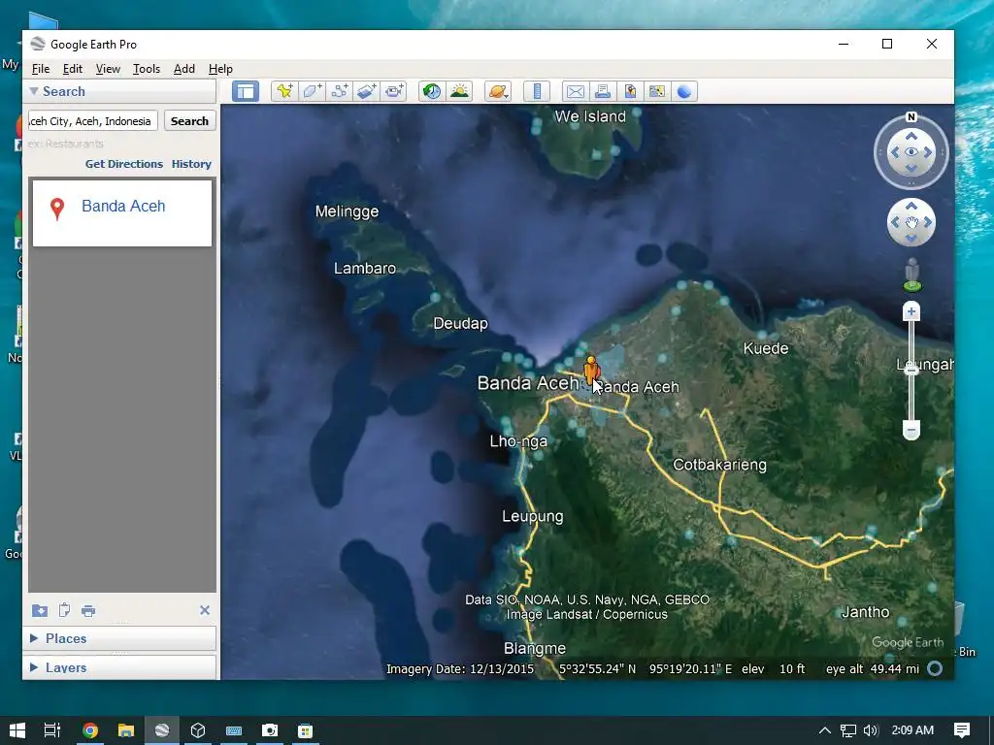Open the Tools menu

click(x=147, y=69)
